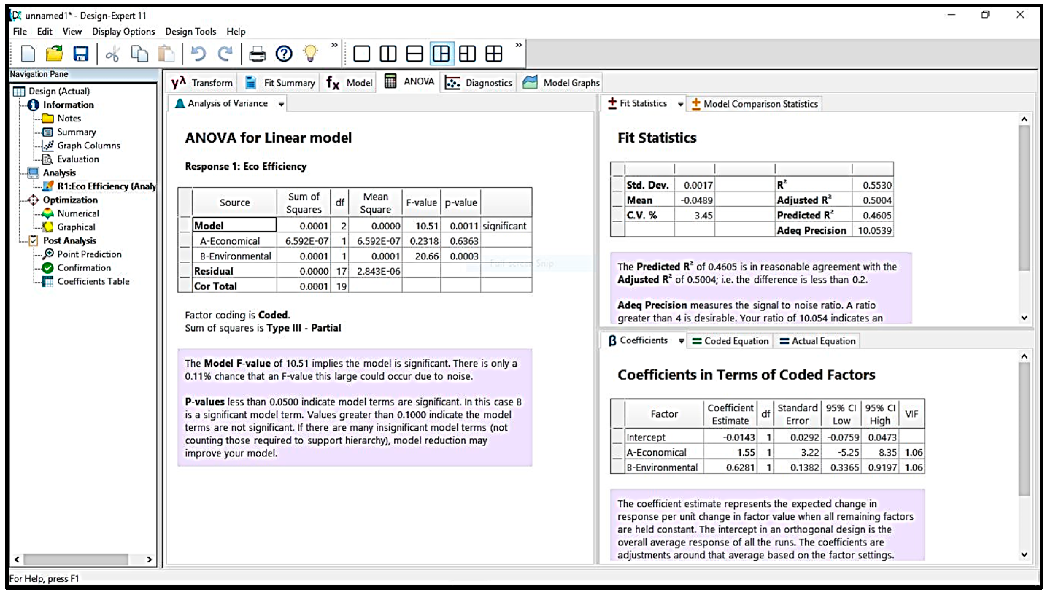Open the Fit Statistics dropdown arrow
The width and height of the screenshot is (1049, 596).
[x=680, y=104]
